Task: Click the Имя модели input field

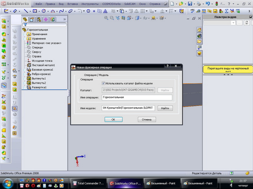Action: 128,108
